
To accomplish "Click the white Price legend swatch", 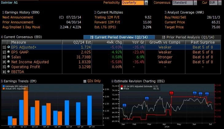I will pyautogui.click(x=122, y=89).
